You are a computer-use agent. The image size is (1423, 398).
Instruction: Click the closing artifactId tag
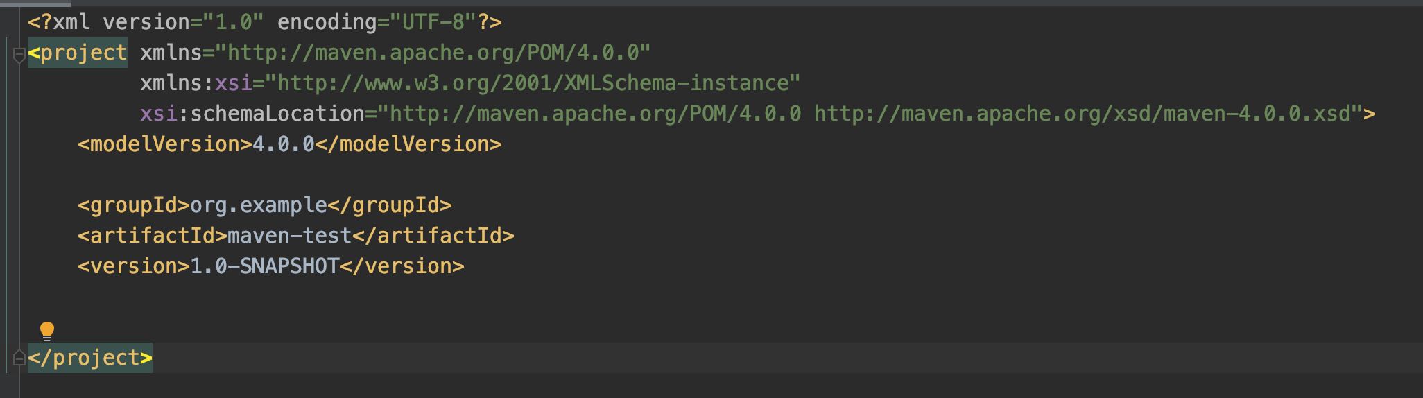coord(433,236)
